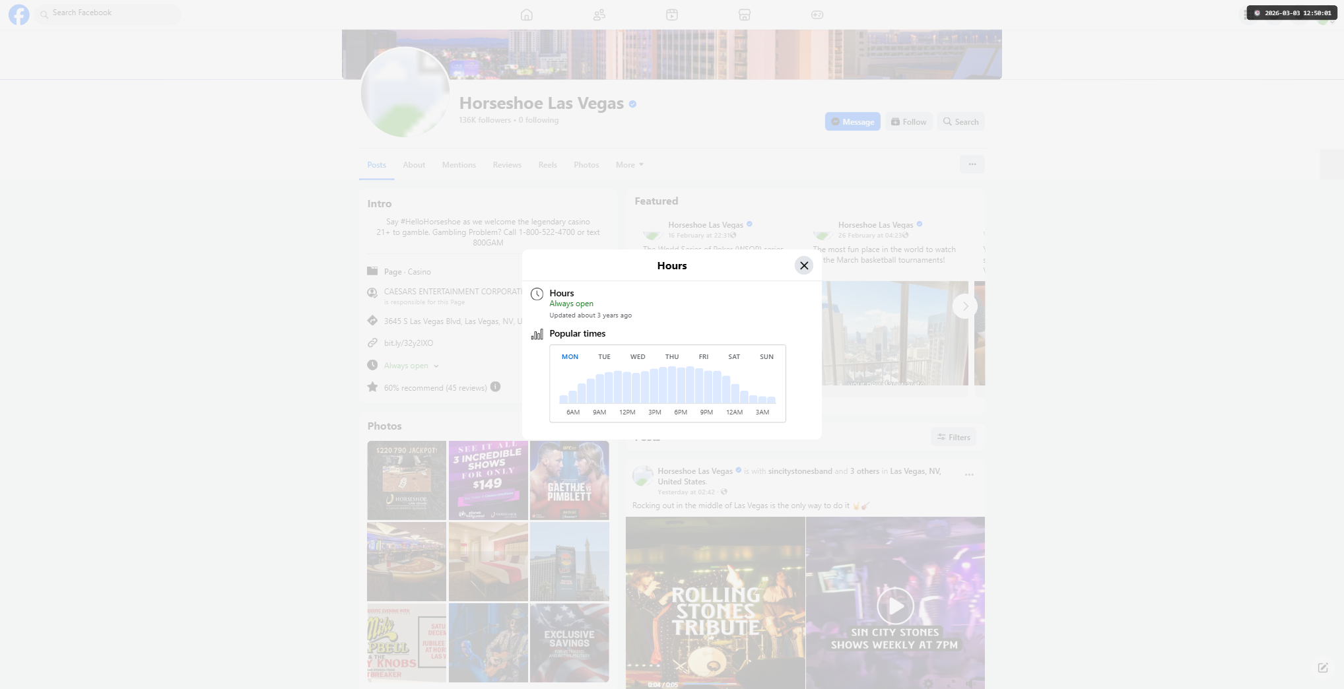
Task: Play the Sin City Stones video
Action: (895, 606)
